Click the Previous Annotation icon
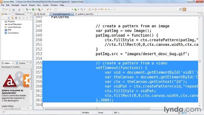The width and height of the screenshot is (204, 115). (96, 9)
